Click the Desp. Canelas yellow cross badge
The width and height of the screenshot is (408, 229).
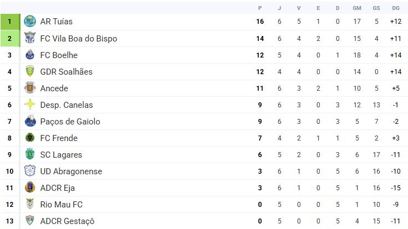[30, 105]
